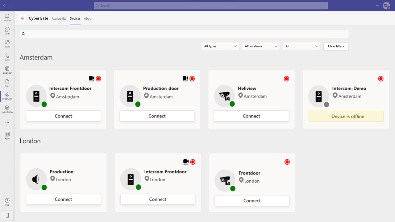Open Files in the sidebar

[x=7, y=83]
